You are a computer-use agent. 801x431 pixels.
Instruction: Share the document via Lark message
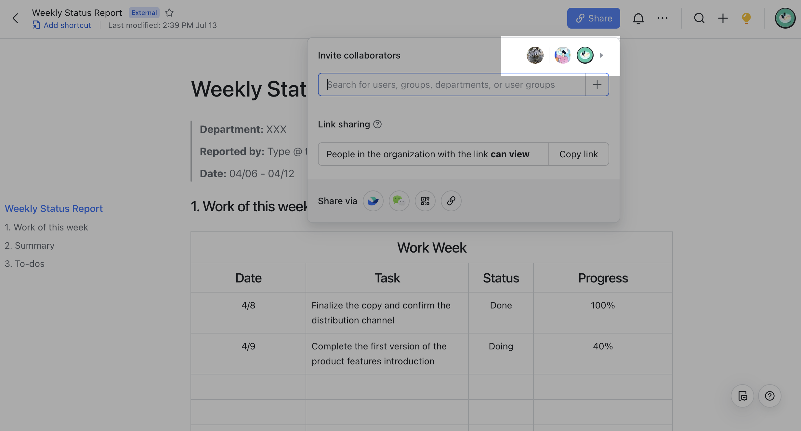pyautogui.click(x=373, y=201)
